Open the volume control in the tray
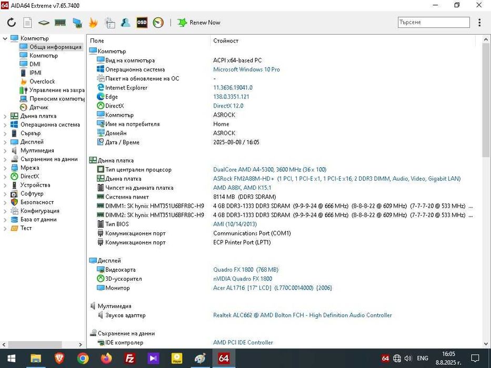491x368 pixels. coord(408,359)
